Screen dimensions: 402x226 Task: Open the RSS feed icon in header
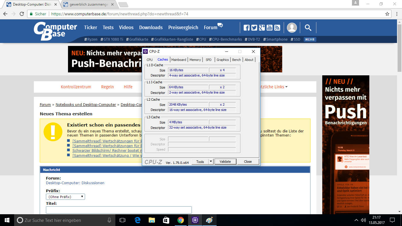click(x=277, y=28)
